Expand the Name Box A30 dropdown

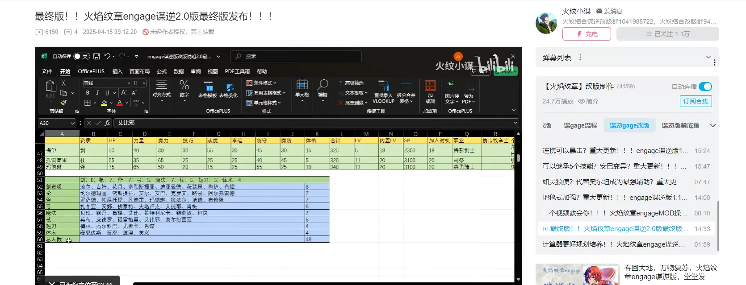coord(72,123)
